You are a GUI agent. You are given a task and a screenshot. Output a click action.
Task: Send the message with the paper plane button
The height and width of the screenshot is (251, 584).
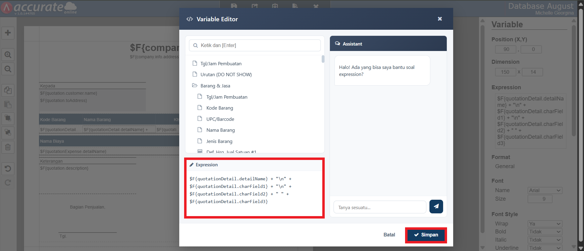point(436,206)
